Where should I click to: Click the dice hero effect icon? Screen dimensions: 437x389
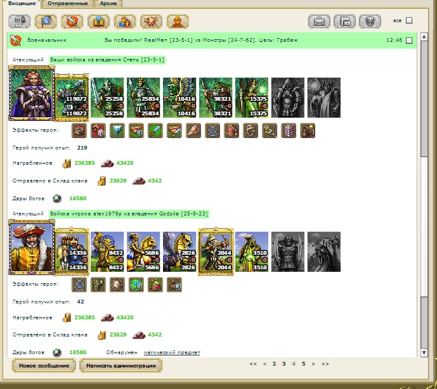coord(99,131)
